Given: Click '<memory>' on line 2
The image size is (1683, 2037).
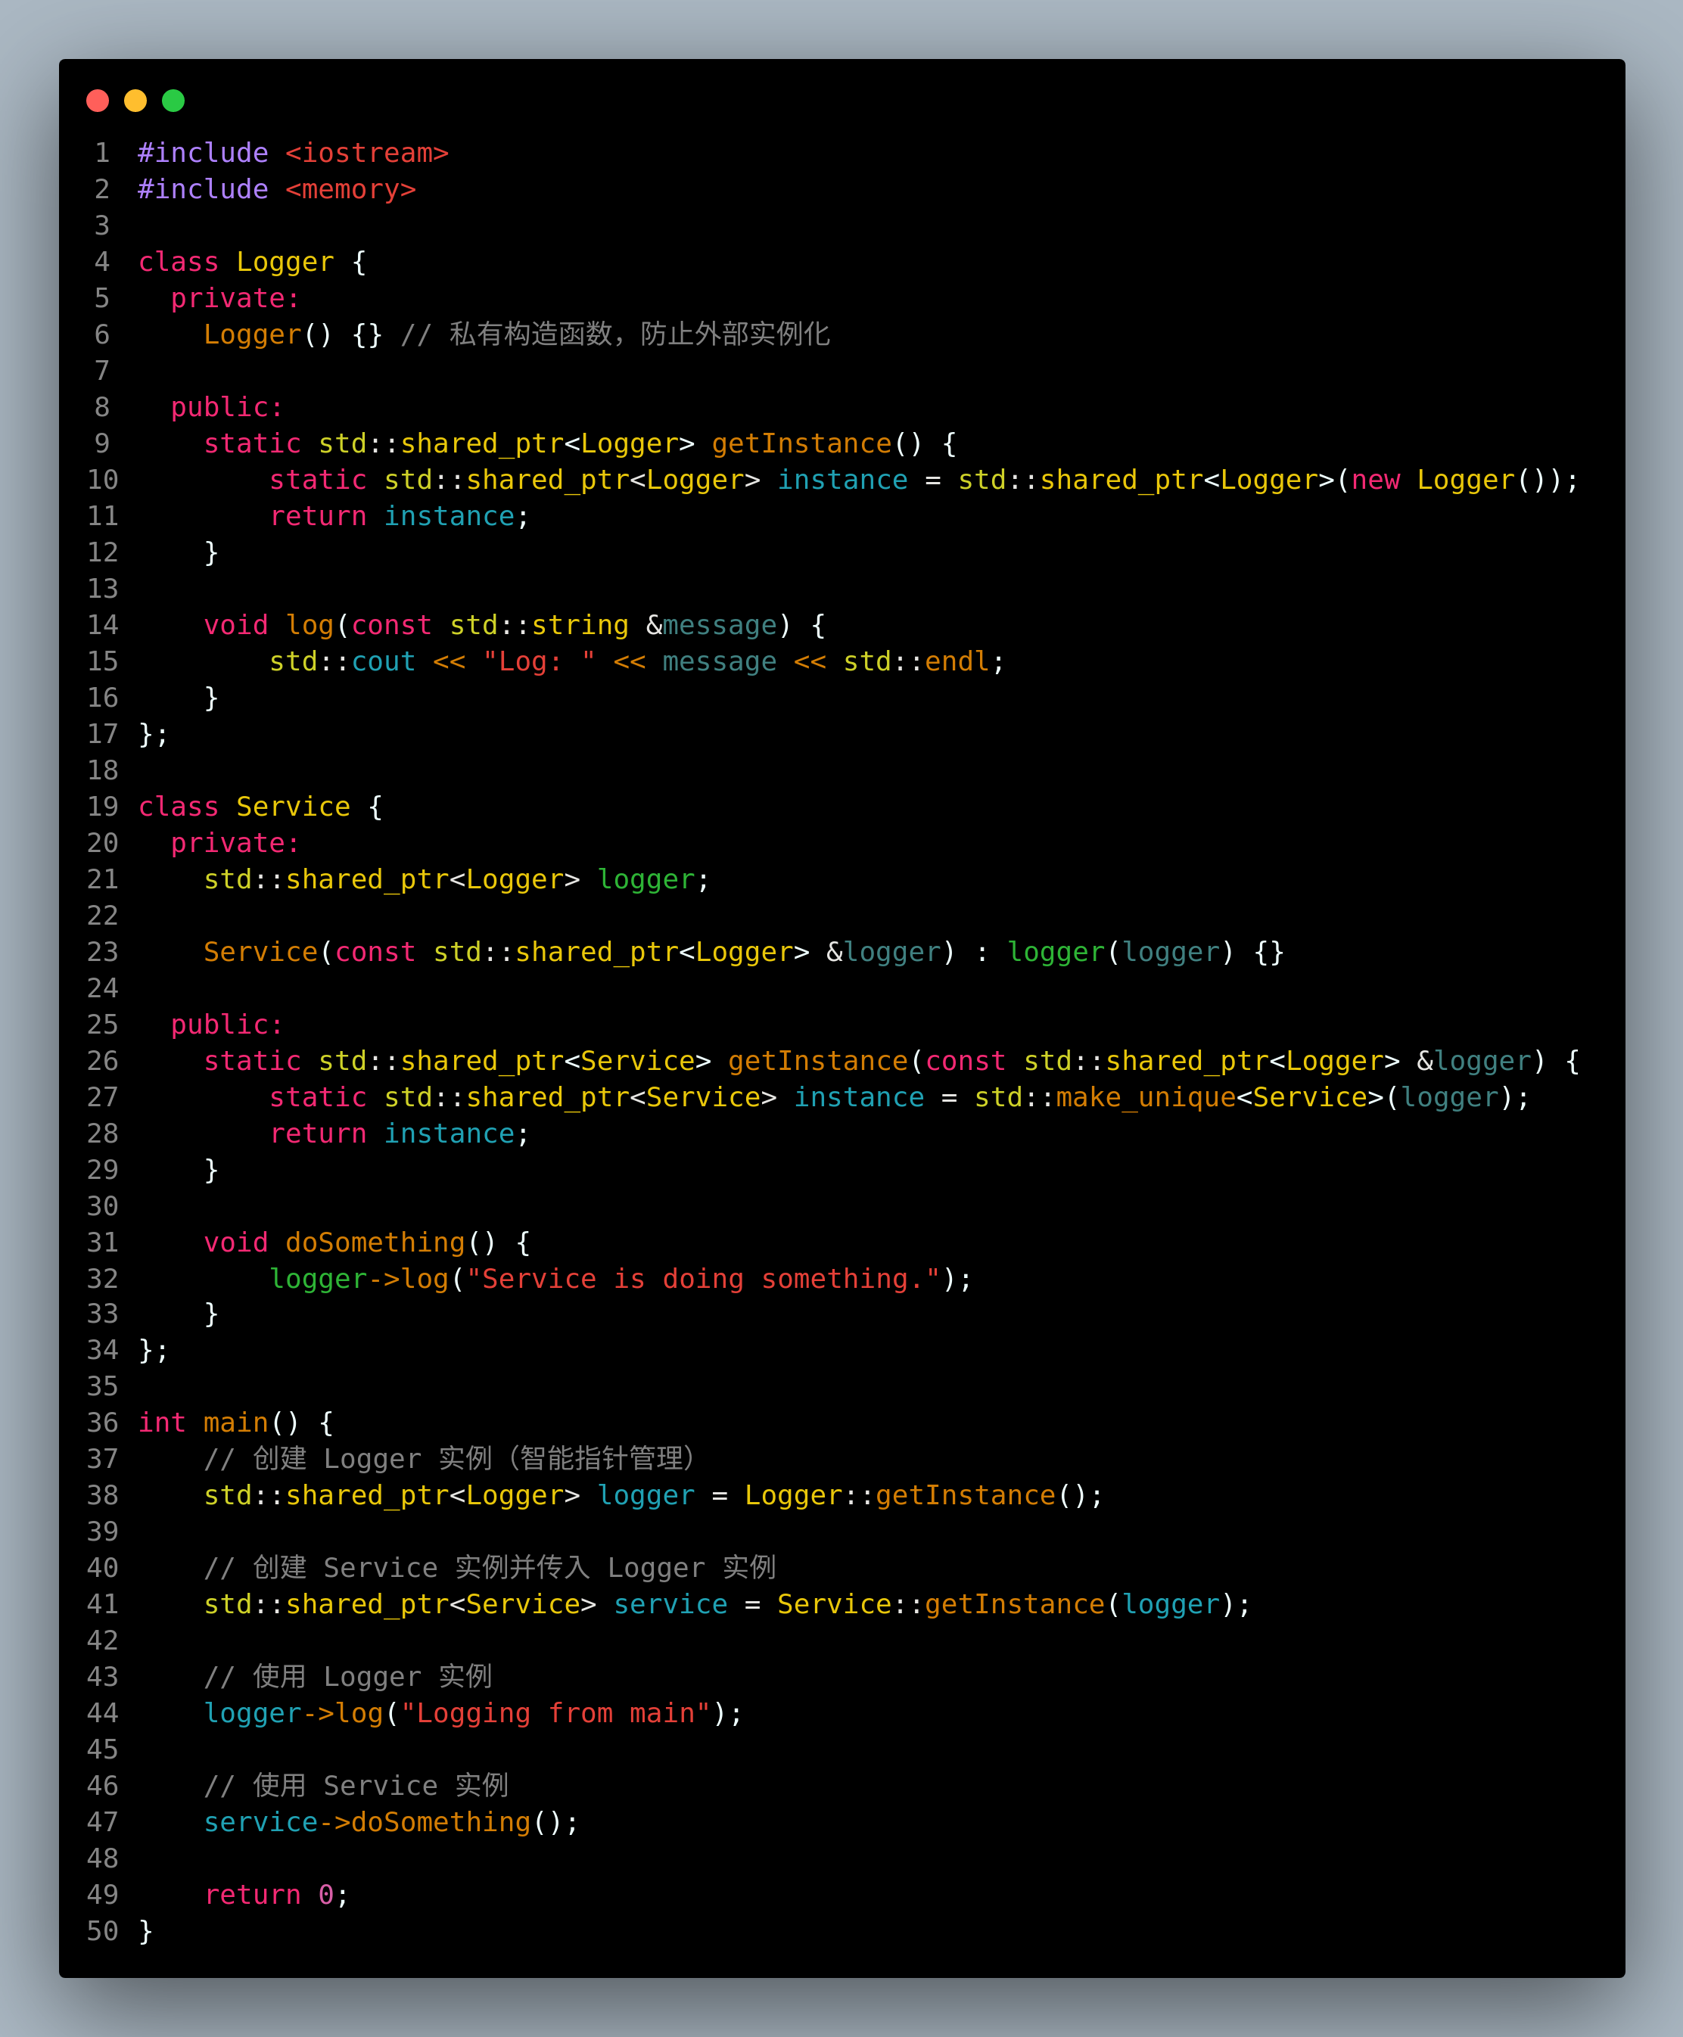Looking at the screenshot, I should pyautogui.click(x=350, y=189).
